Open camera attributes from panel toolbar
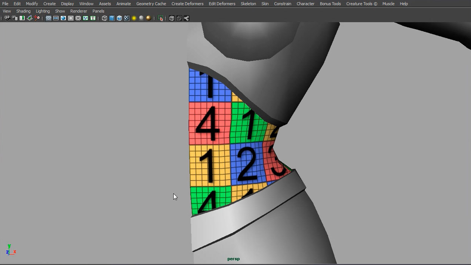The height and width of the screenshot is (265, 471). coord(14,18)
